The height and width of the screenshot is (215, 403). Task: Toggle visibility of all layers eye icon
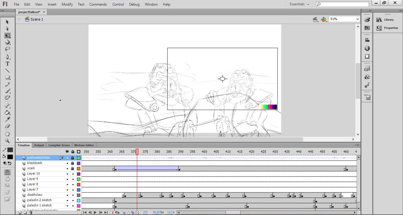(x=67, y=152)
